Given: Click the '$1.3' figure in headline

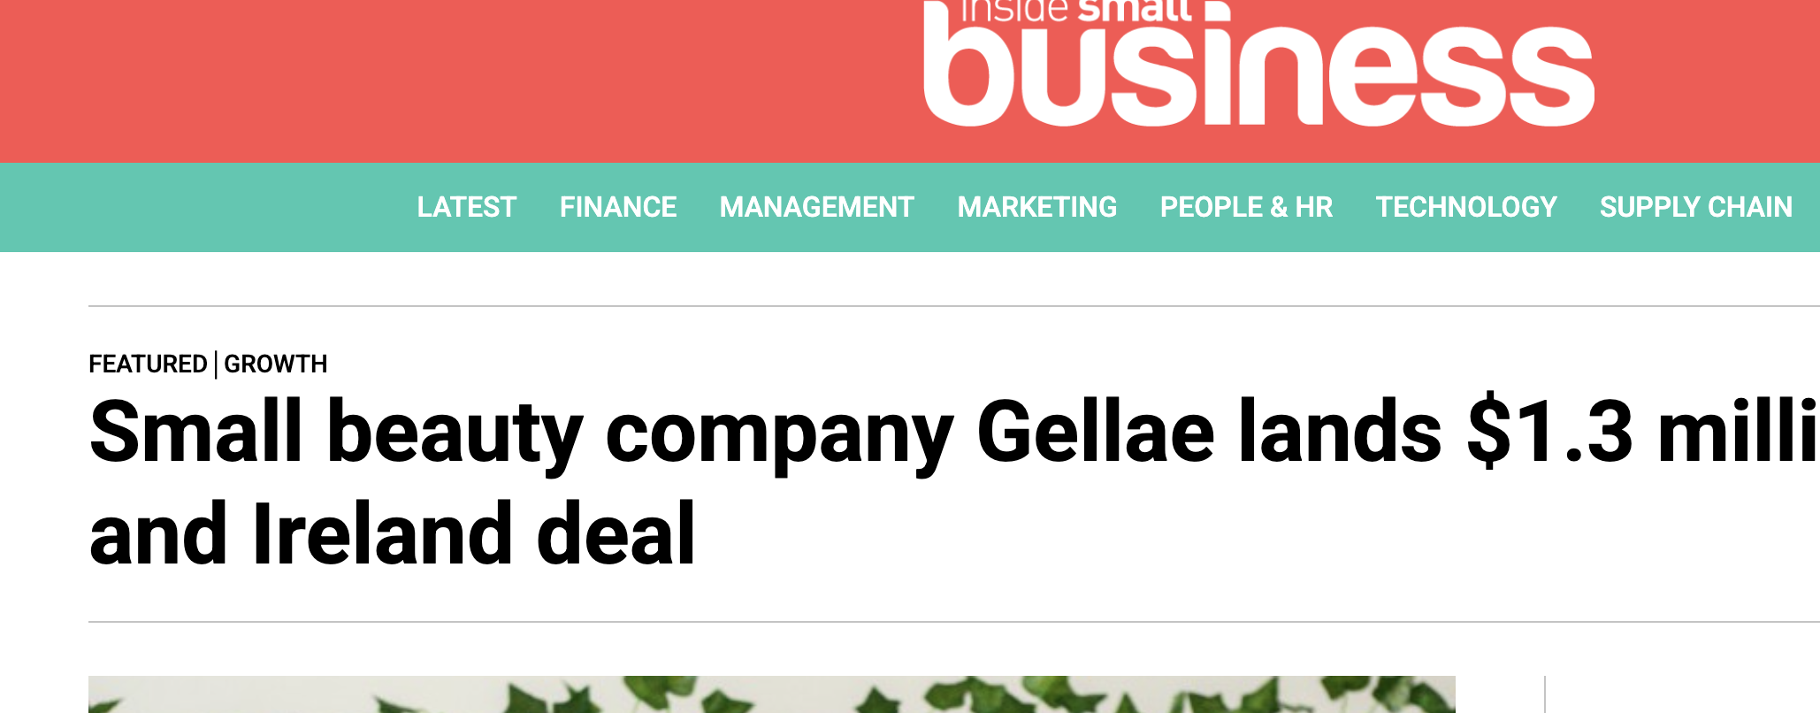Looking at the screenshot, I should pos(1549,432).
